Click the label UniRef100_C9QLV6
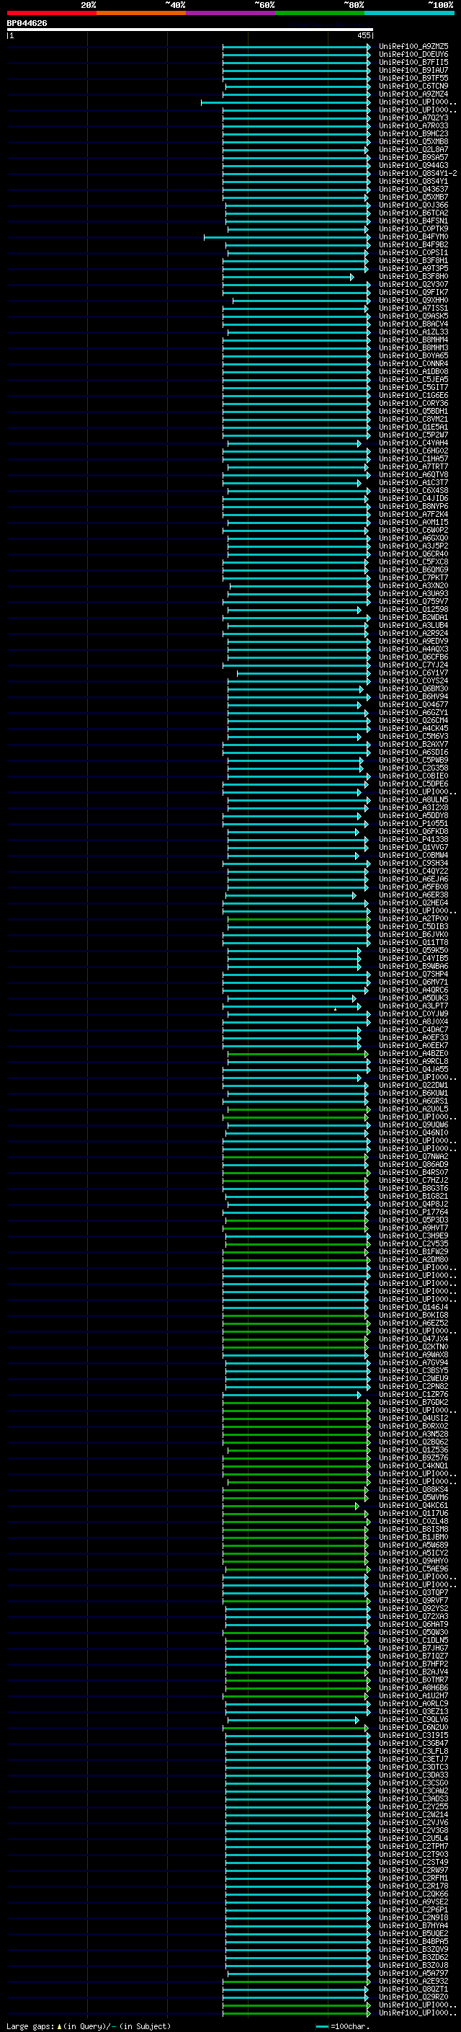Screen dimensions: 461x2032 (x=413, y=1720)
